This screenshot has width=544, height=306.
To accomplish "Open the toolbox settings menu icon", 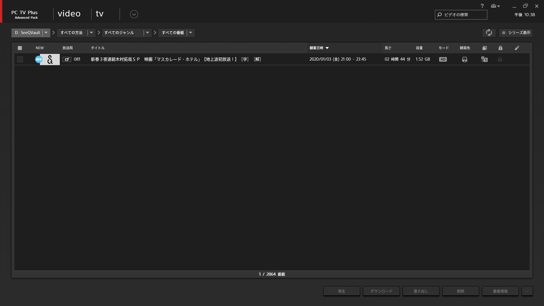I will pos(495,6).
